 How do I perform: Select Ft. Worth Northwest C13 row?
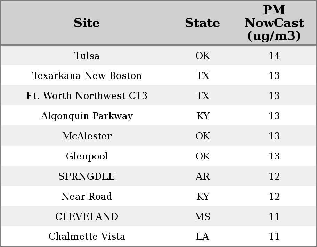pyautogui.click(x=87, y=96)
